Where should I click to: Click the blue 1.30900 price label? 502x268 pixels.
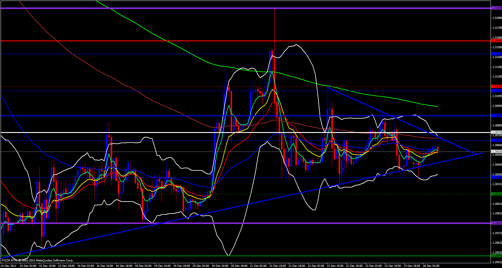click(x=496, y=115)
